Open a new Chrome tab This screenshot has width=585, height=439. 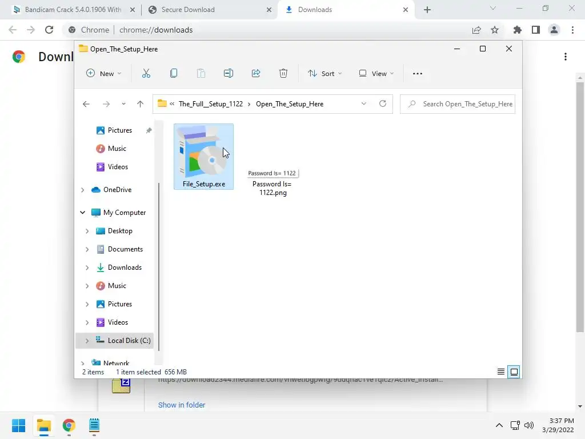pos(427,10)
